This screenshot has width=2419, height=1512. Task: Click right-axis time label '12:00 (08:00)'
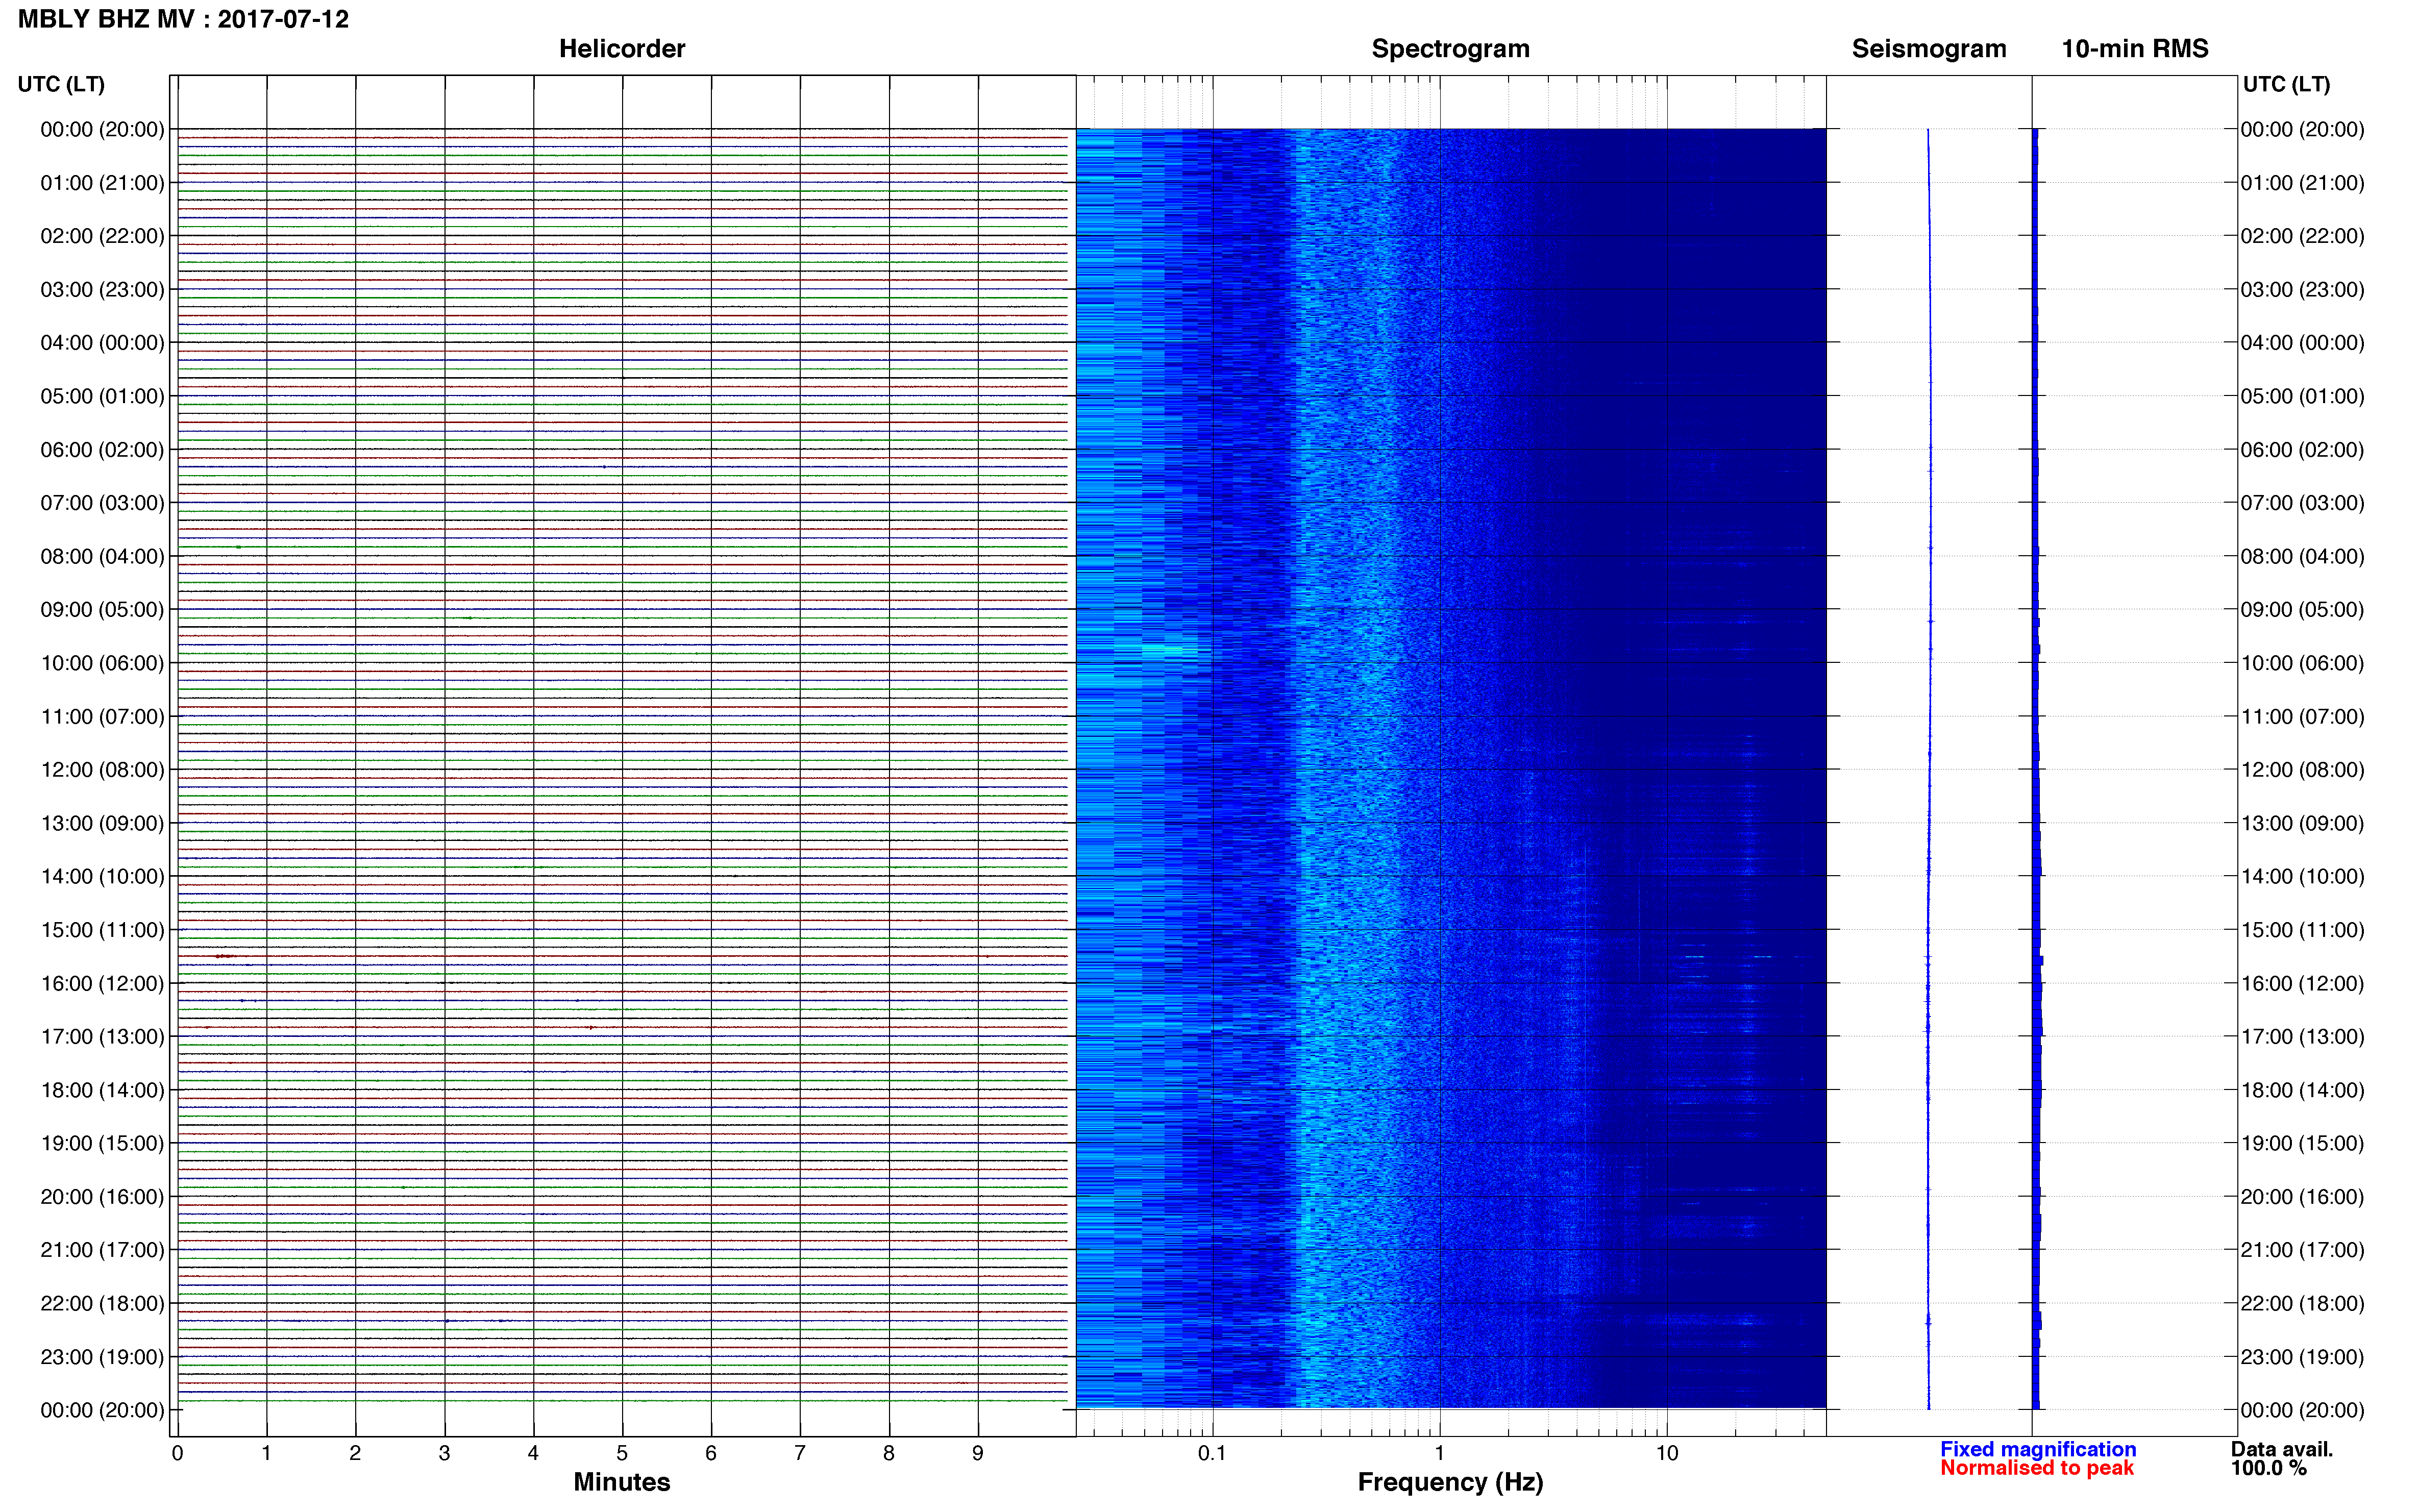pyautogui.click(x=2302, y=770)
